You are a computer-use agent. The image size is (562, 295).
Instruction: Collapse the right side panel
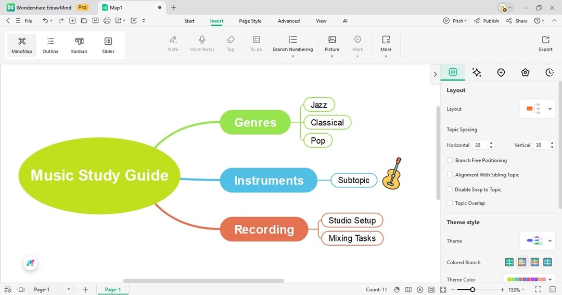pos(435,74)
